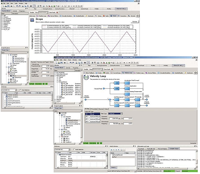Open the Help menu in the Scope window
200x174 pixels.
[26, 3]
